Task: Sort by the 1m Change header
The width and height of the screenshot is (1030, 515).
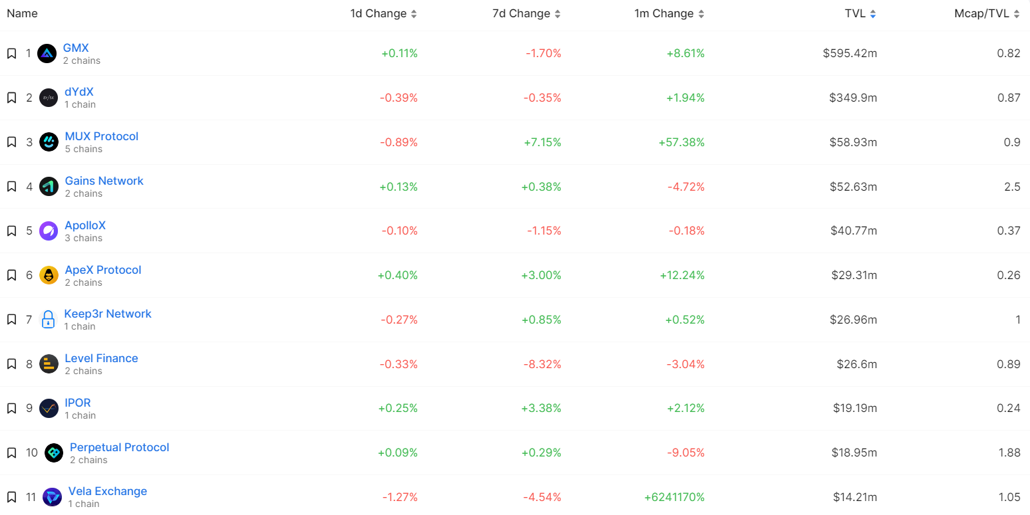Action: pos(669,13)
